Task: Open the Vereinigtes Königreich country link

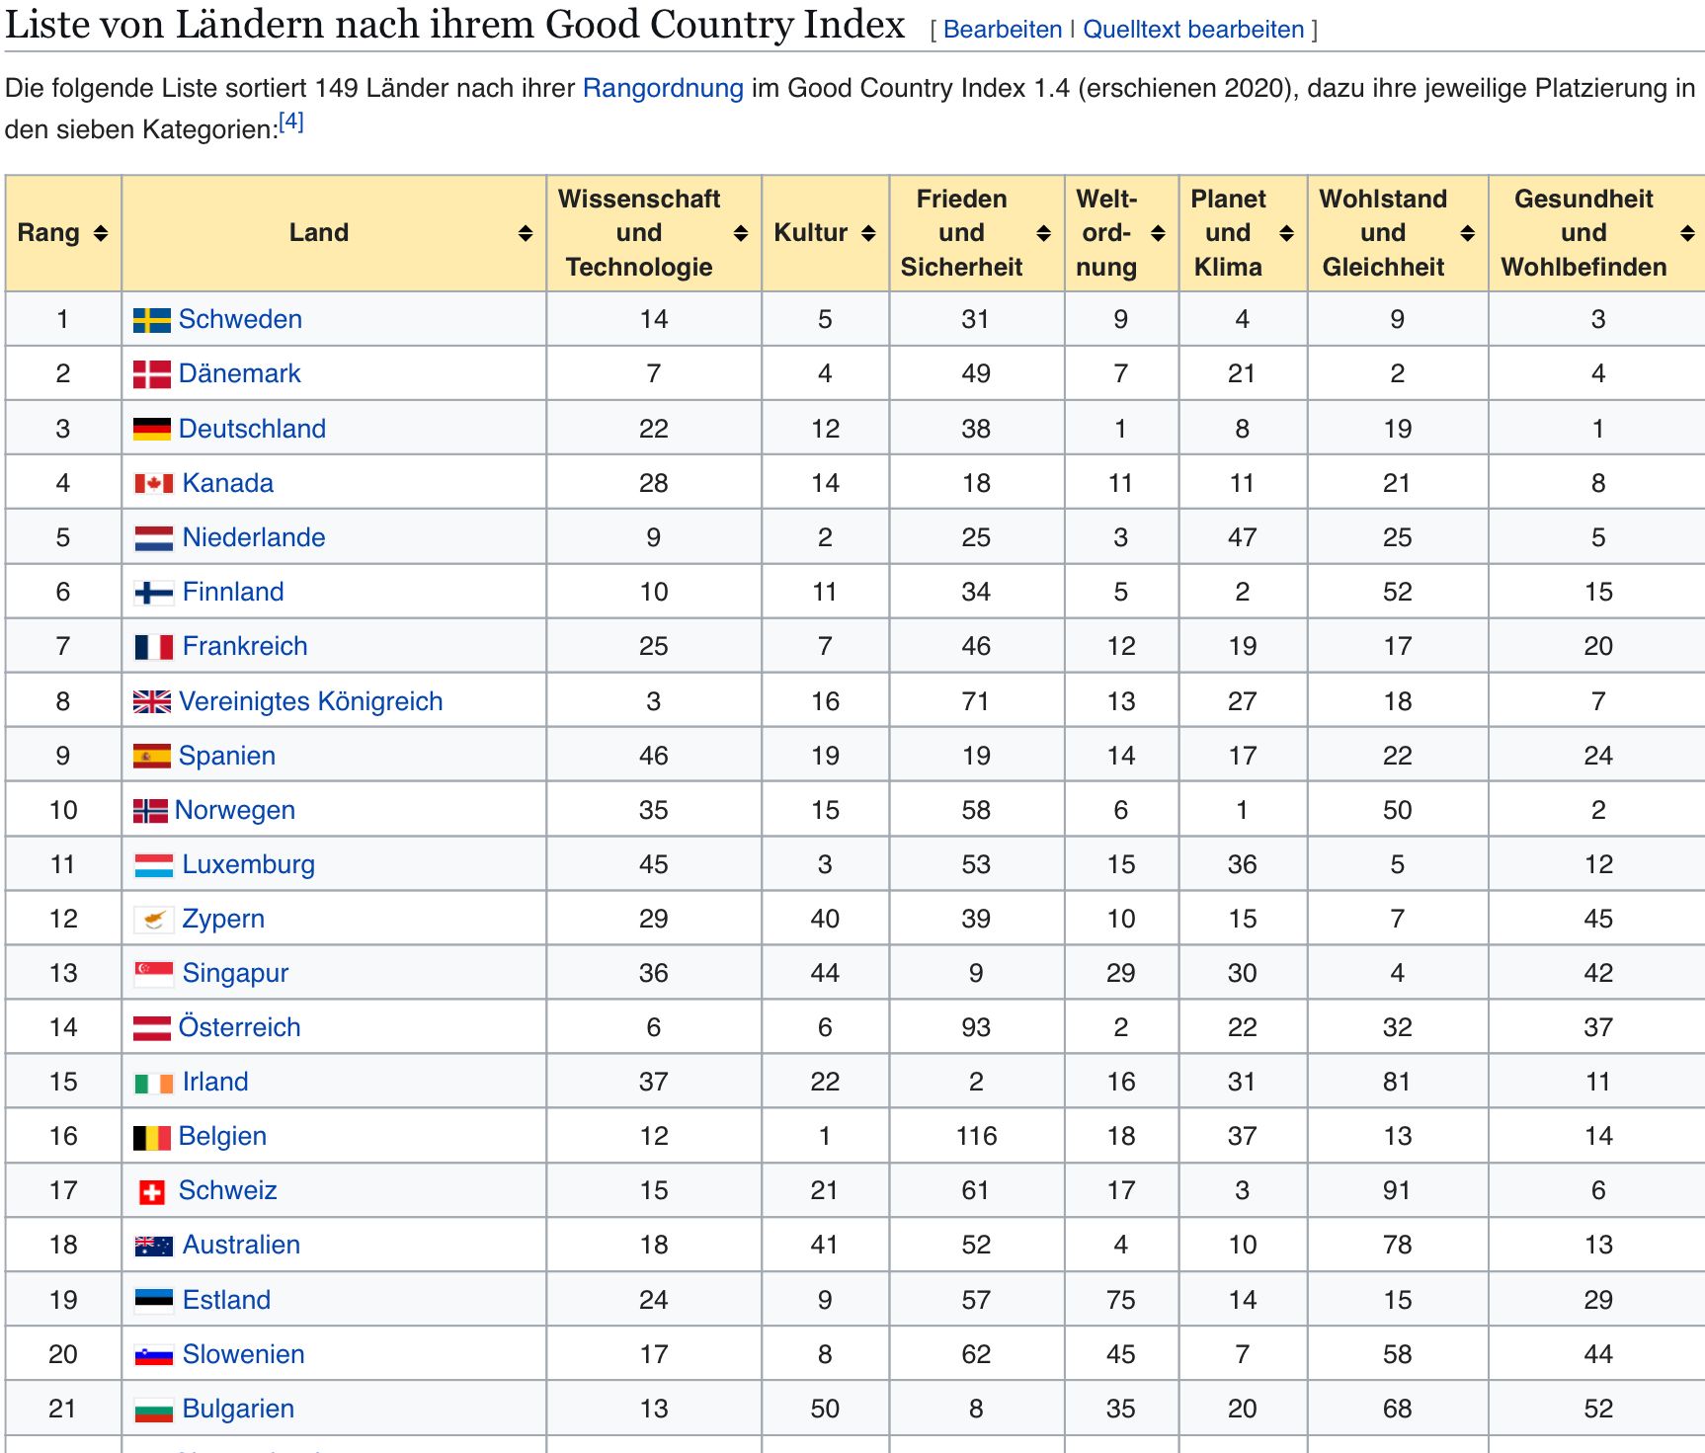Action: [x=310, y=701]
